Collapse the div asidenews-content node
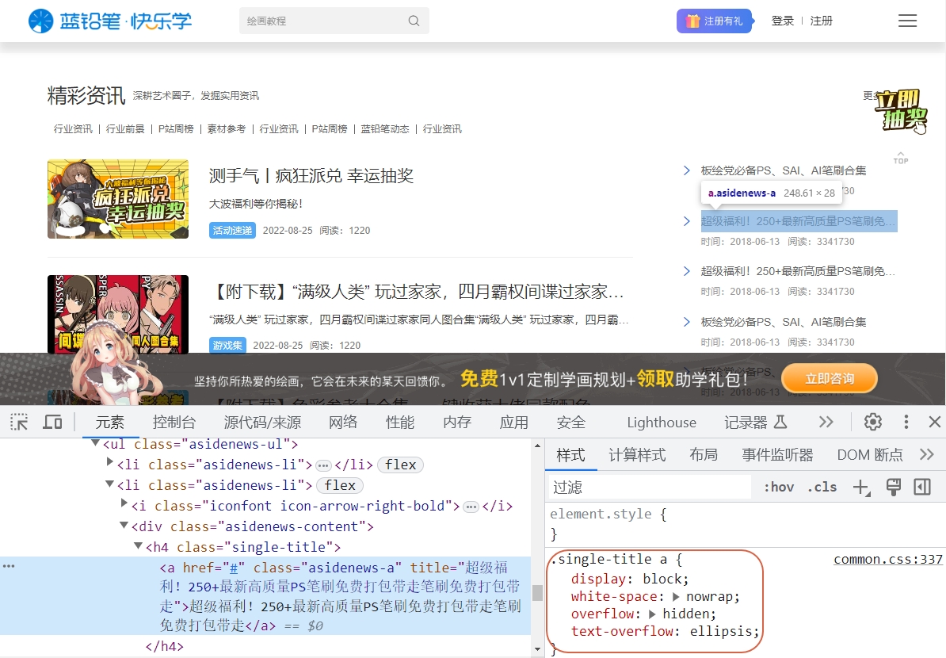Image resolution: width=946 pixels, height=658 pixels. (124, 525)
